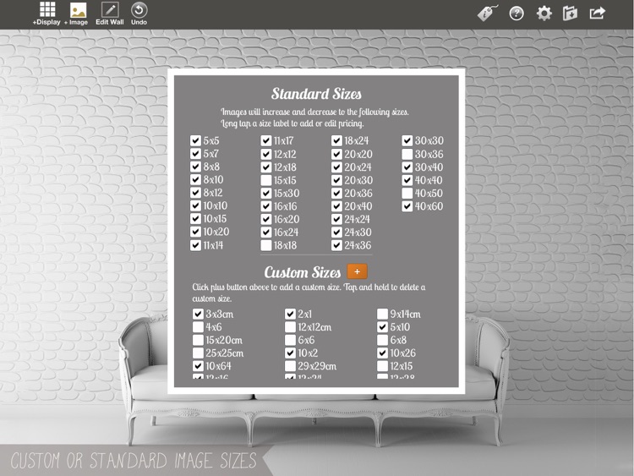
Task: Uncheck the custom 5x10 size
Action: [x=382, y=326]
